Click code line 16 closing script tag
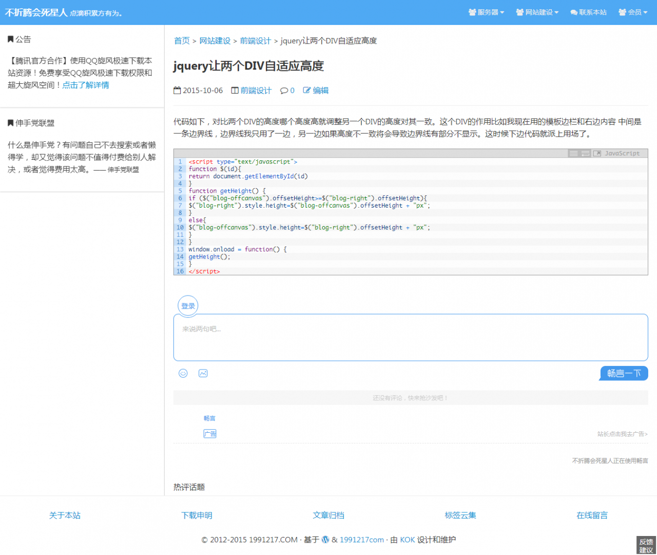657x555 pixels. tap(204, 271)
